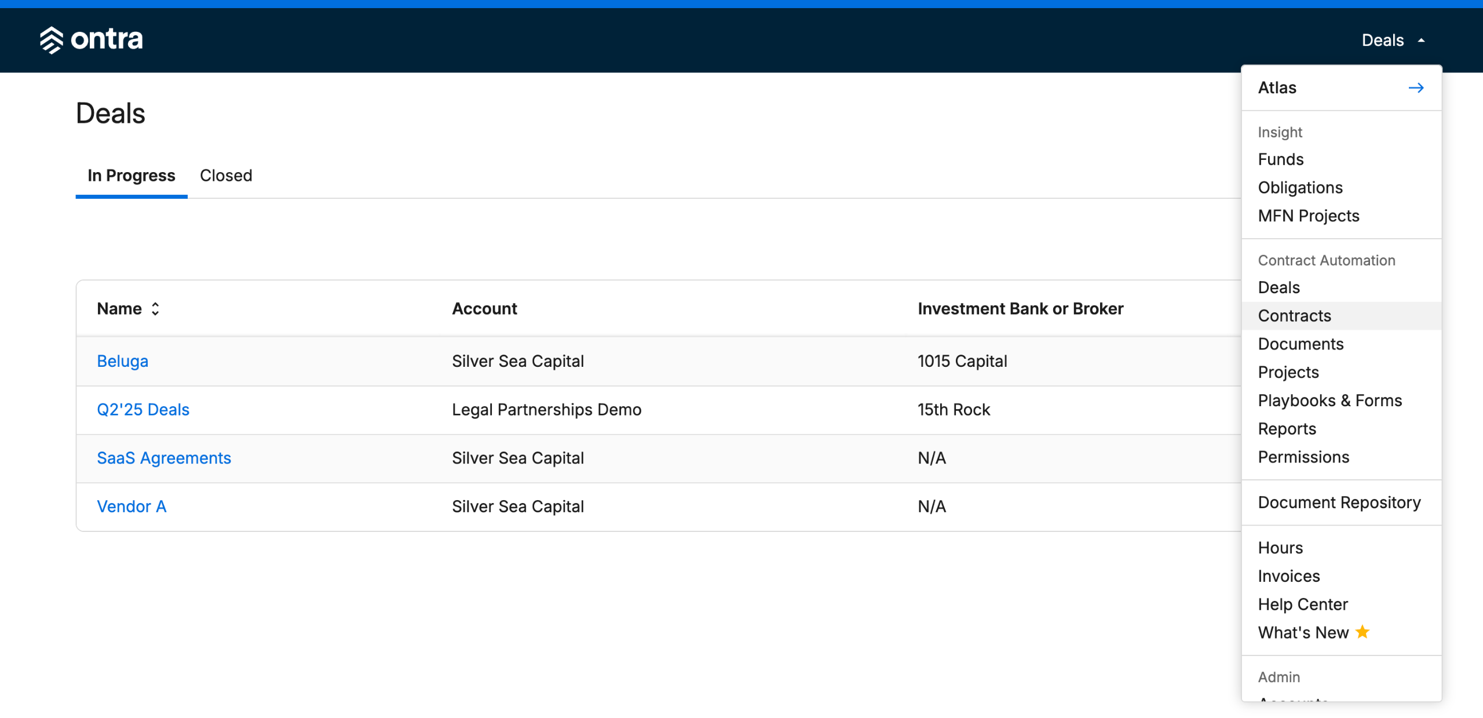Image resolution: width=1483 pixels, height=718 pixels.
Task: Select Document Repository in the menu
Action: pyautogui.click(x=1339, y=502)
